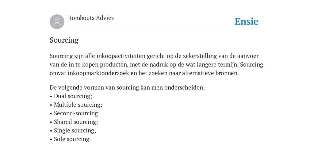Click the bullet point before Sole sourcing

pyautogui.click(x=51, y=140)
